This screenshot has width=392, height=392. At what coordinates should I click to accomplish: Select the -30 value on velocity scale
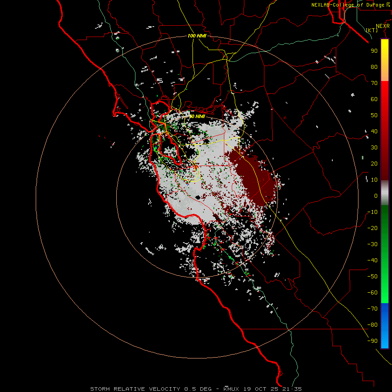[x=372, y=244]
